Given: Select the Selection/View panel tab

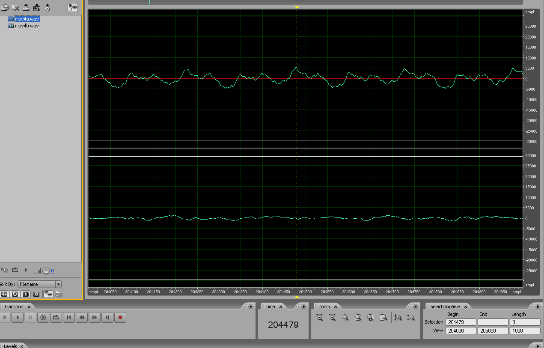Looking at the screenshot, I should click(445, 306).
